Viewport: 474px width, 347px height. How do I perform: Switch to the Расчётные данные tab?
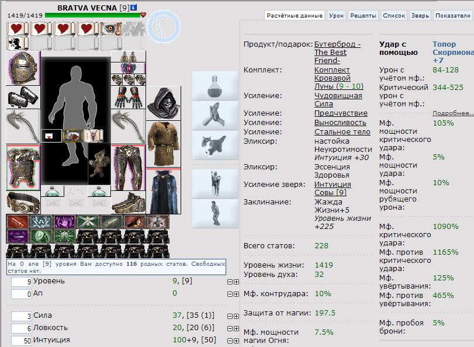tap(295, 15)
